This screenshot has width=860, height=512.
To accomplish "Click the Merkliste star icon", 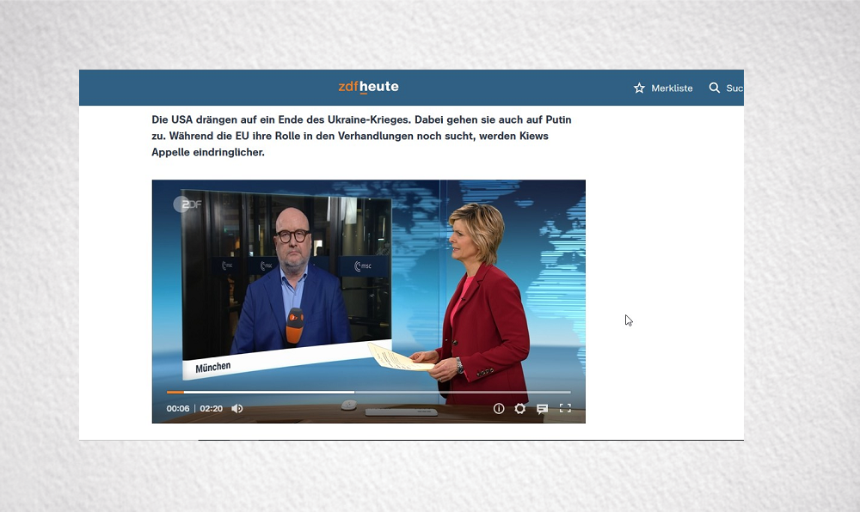I will click(639, 88).
